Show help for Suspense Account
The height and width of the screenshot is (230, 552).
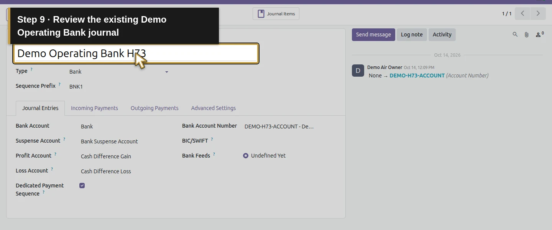point(64,139)
